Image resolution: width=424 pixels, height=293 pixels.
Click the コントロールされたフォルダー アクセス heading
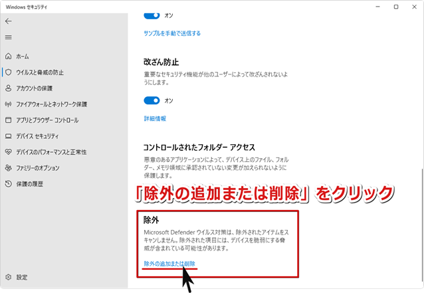[199, 147]
